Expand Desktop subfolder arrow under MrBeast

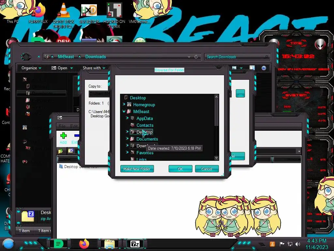click(127, 132)
